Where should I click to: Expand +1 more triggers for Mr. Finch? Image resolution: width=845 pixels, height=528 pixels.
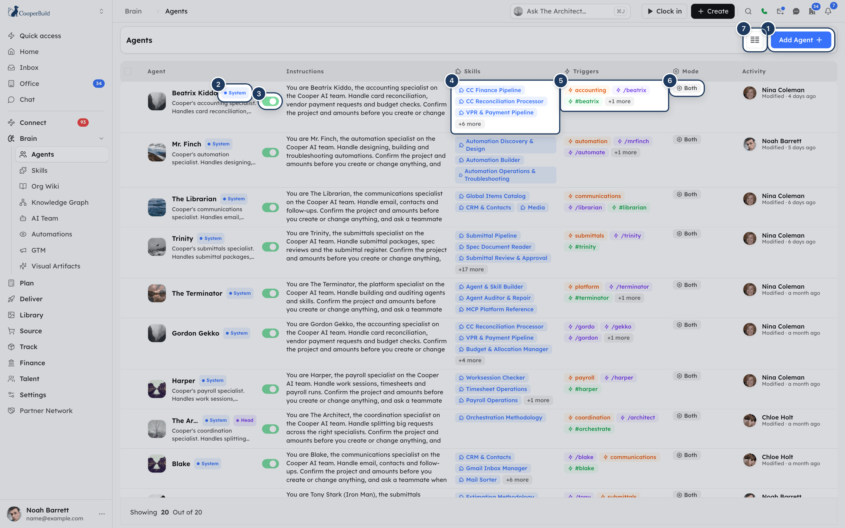pos(625,153)
